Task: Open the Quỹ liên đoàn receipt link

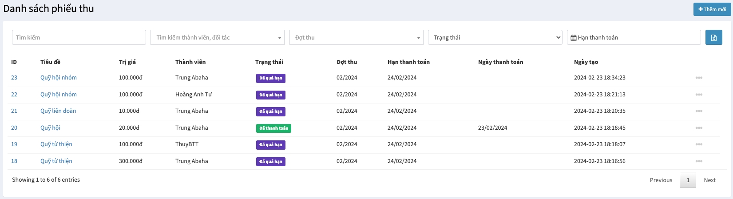Action: [58, 111]
